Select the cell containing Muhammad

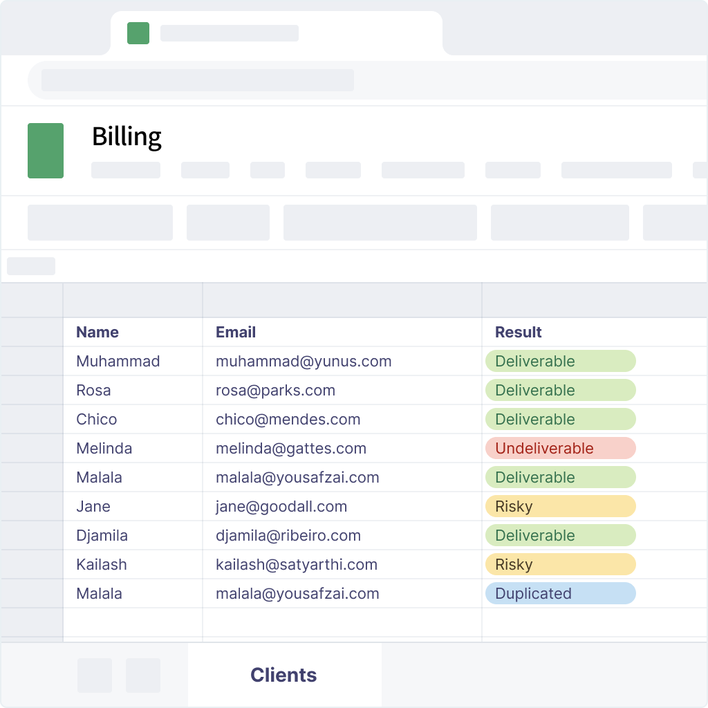click(x=133, y=361)
